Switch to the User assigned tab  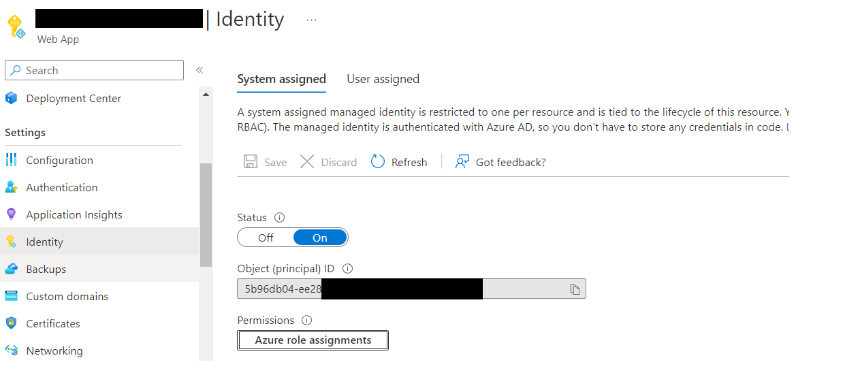[383, 79]
